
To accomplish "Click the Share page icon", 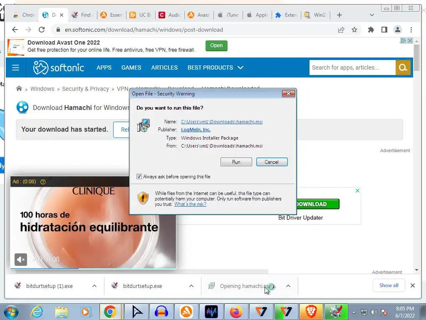I will coord(341,30).
